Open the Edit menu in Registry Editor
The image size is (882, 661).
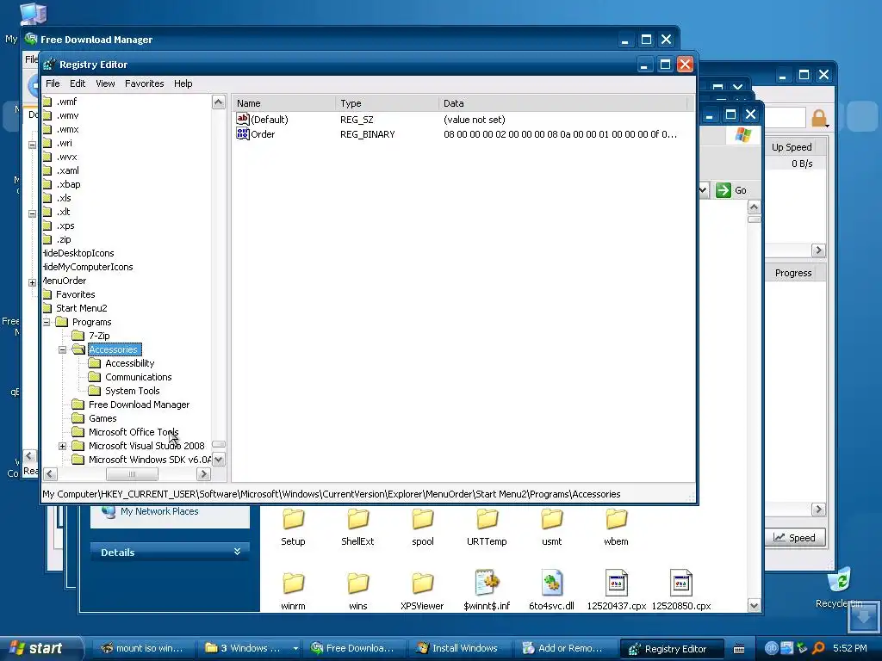click(x=77, y=83)
